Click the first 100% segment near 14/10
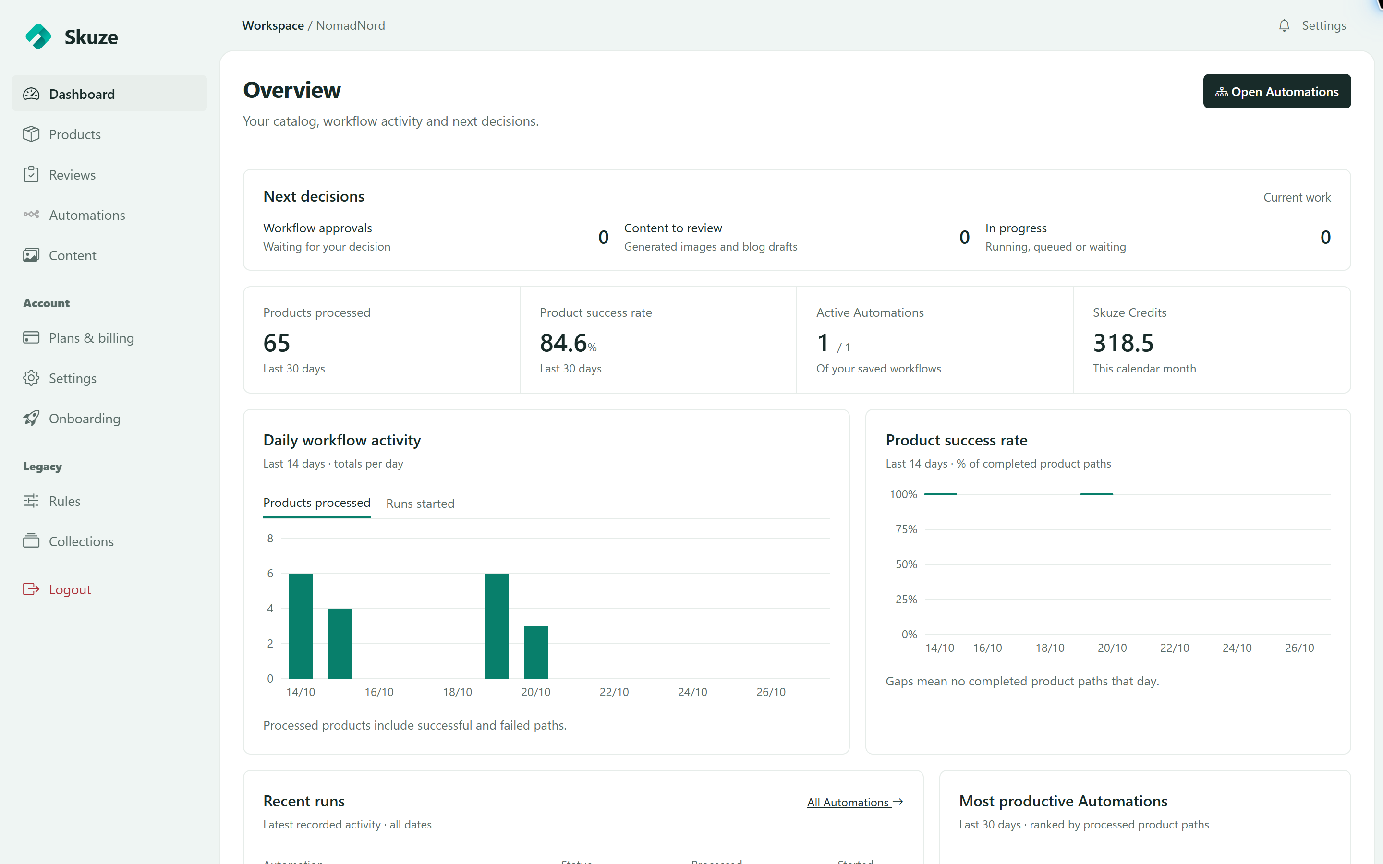The image size is (1383, 864). pyautogui.click(x=940, y=494)
